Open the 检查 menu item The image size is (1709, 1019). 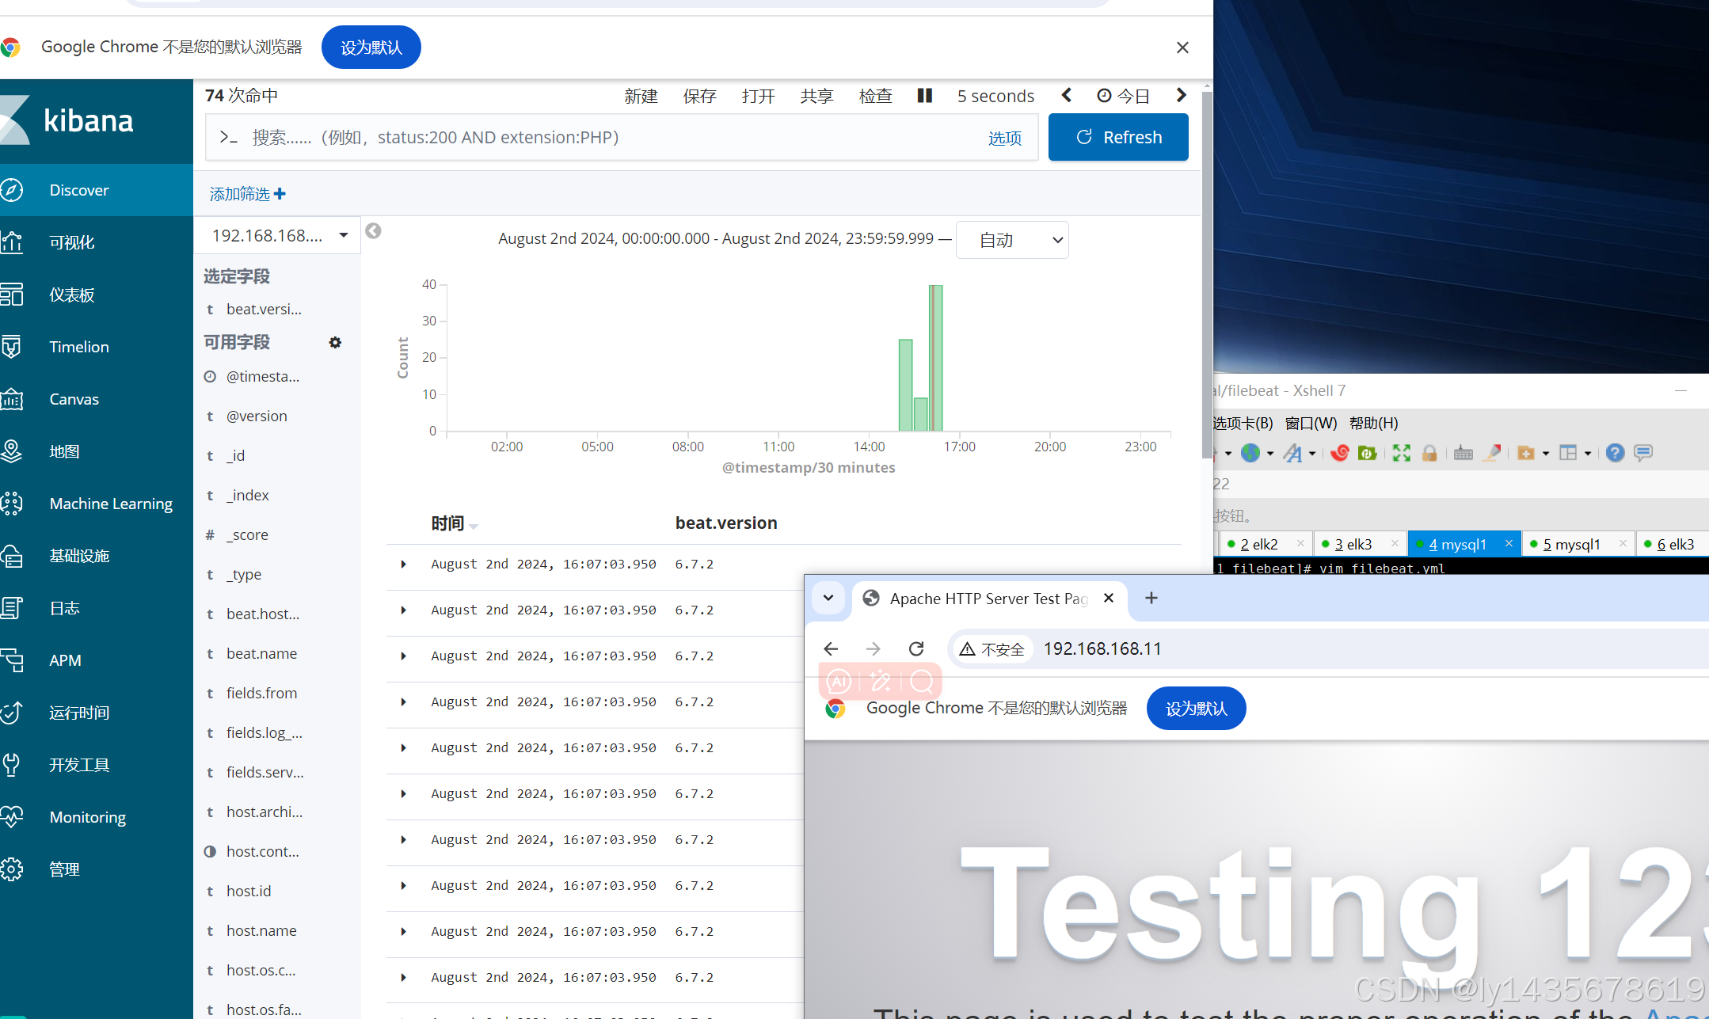[875, 96]
